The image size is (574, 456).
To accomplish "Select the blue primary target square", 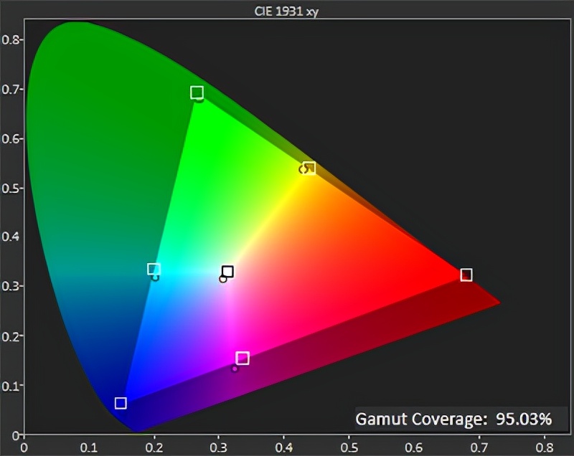I will (x=121, y=403).
